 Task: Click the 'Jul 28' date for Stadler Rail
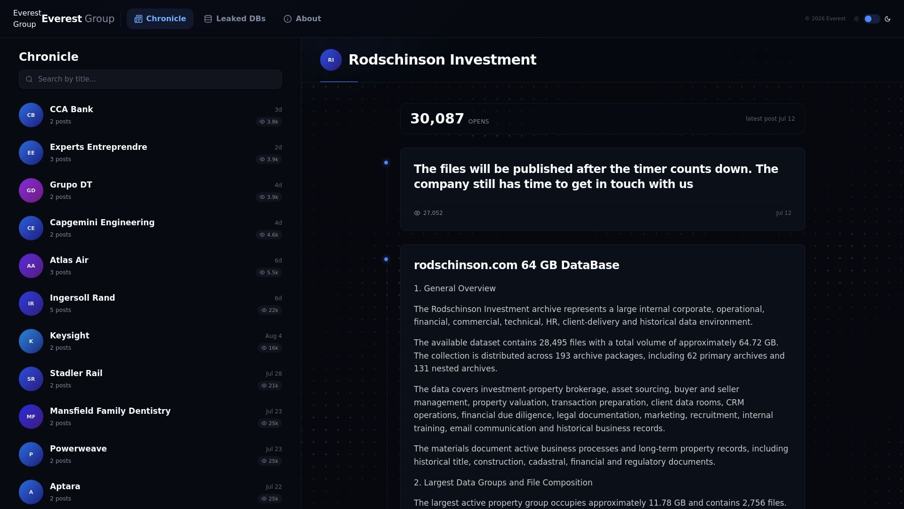tap(274, 374)
